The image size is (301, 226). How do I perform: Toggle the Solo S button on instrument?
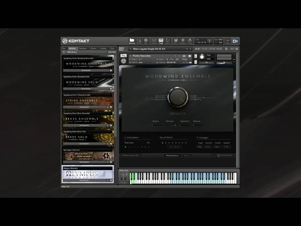tap(196, 56)
